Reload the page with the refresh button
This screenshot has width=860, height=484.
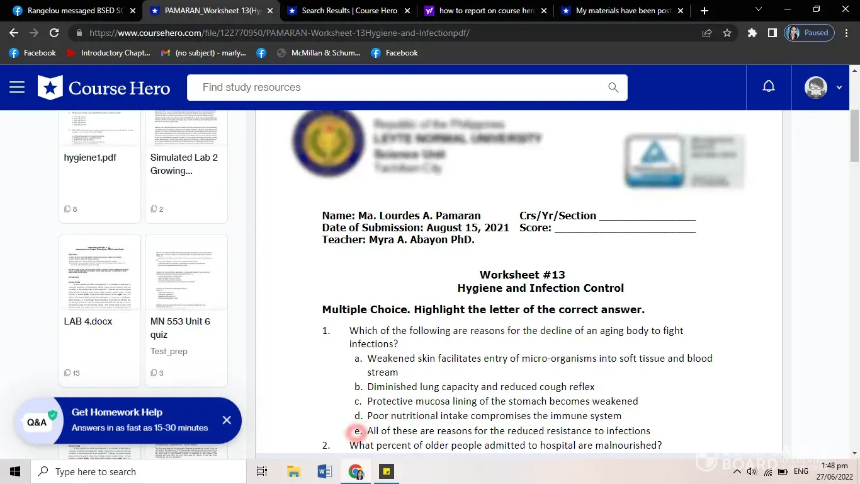[x=54, y=33]
